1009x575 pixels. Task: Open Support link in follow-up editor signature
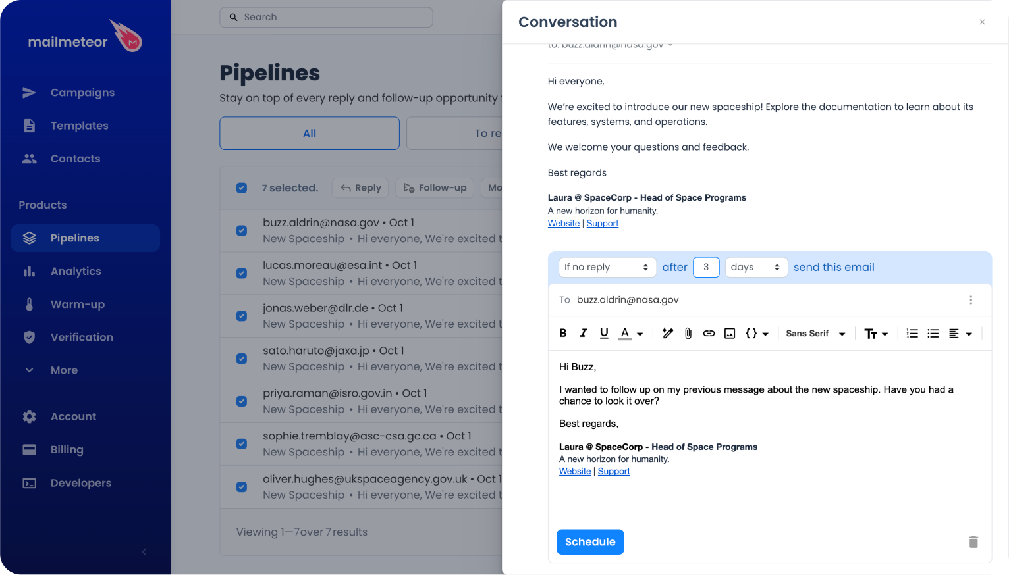point(614,472)
